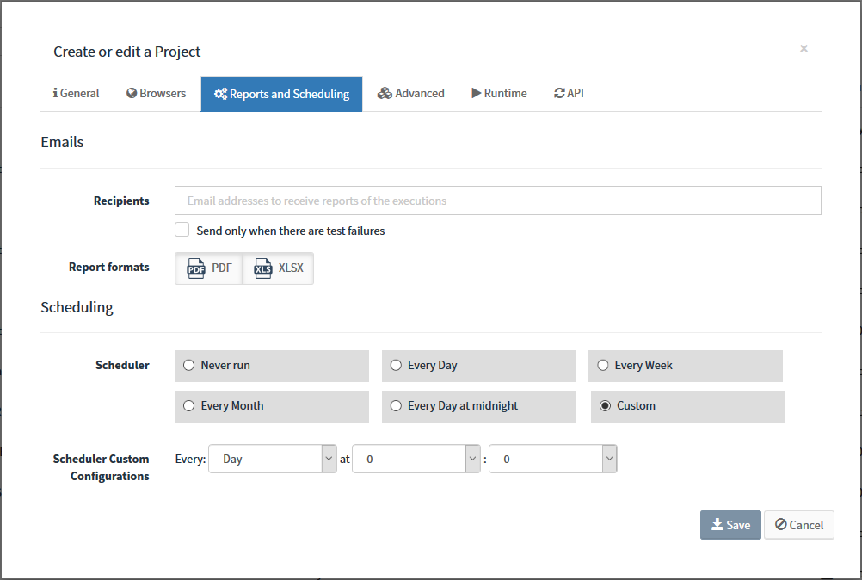The image size is (862, 580).
Task: Open the General tab
Action: coord(76,94)
